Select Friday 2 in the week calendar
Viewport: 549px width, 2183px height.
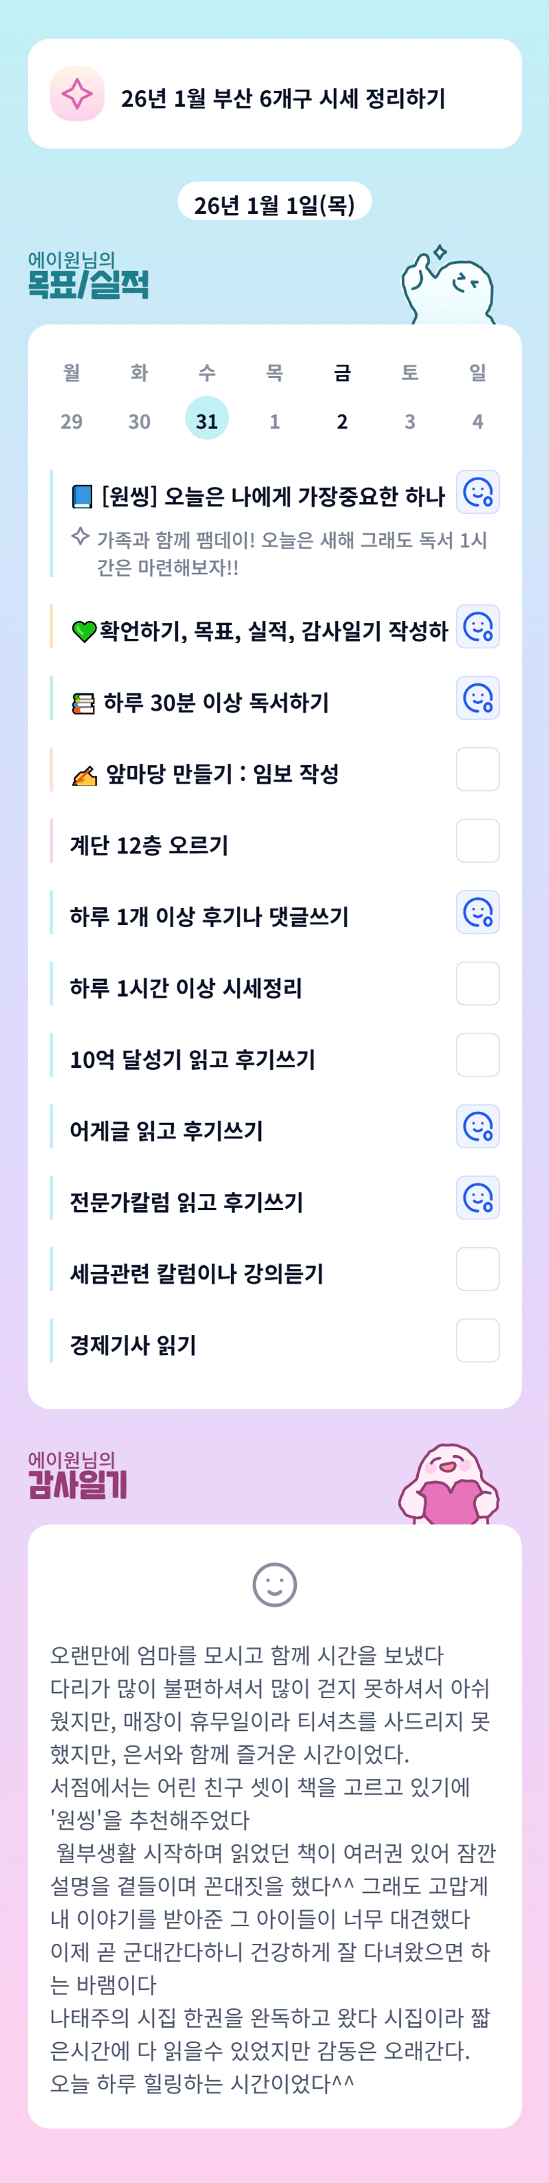(x=343, y=420)
